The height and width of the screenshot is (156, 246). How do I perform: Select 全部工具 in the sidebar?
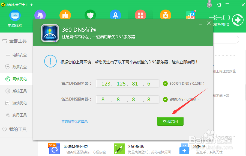pos(16,41)
